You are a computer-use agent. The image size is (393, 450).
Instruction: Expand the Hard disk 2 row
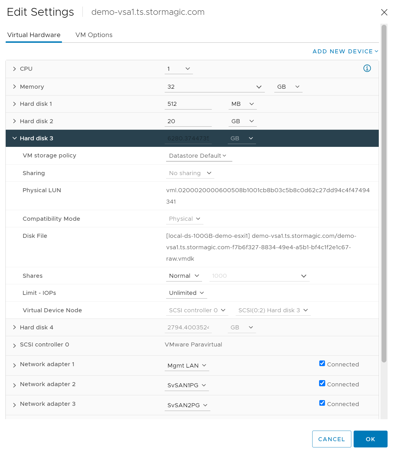(x=15, y=121)
